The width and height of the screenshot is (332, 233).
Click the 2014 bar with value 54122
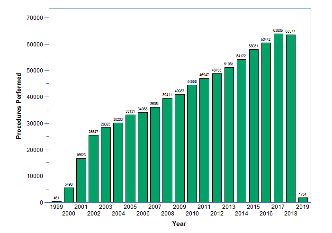click(x=241, y=131)
